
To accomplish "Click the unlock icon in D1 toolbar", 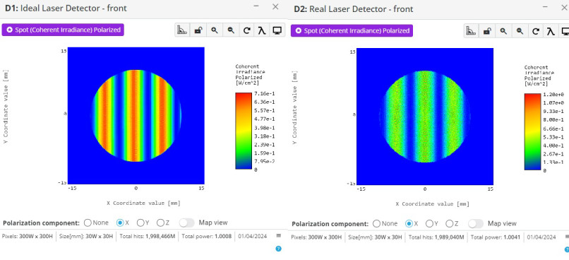I will pos(198,30).
